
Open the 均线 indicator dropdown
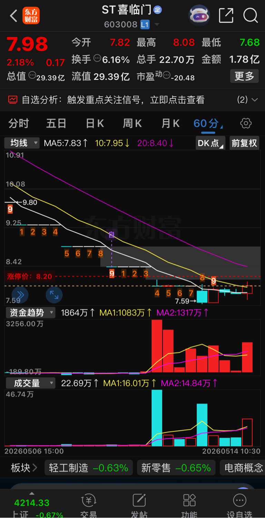click(22, 143)
